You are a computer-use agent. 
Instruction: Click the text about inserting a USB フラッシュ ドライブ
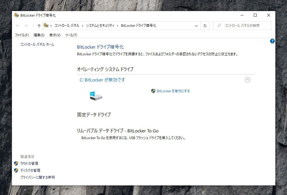(133, 138)
